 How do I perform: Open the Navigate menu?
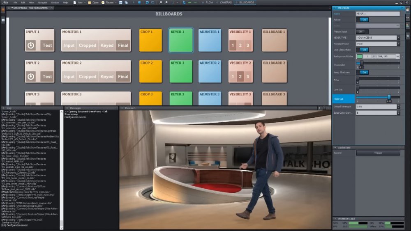(x=42, y=2)
